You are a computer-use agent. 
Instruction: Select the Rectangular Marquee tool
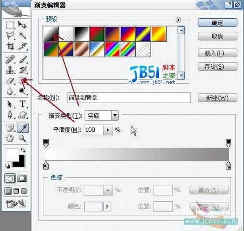(11, 25)
